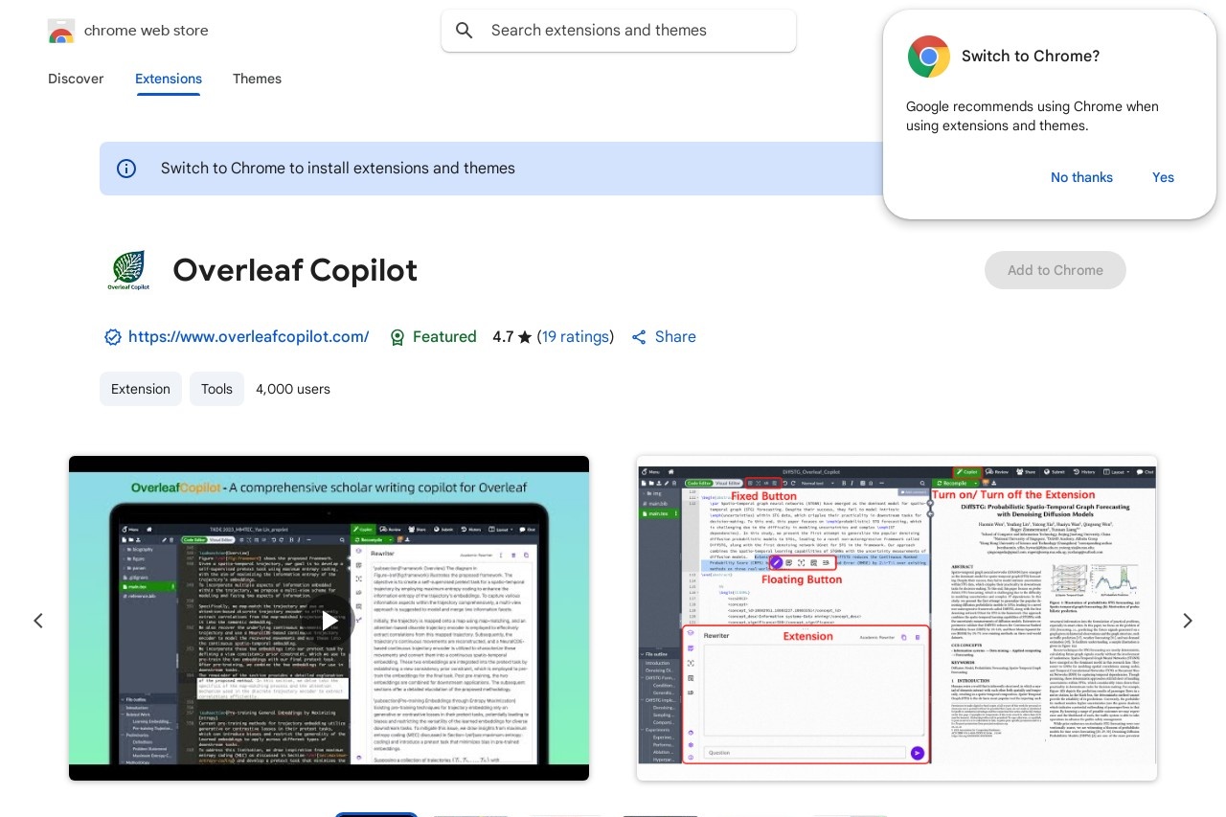Click Yes in the Switch to Chrome popup
This screenshot has width=1226, height=817.
(1163, 177)
